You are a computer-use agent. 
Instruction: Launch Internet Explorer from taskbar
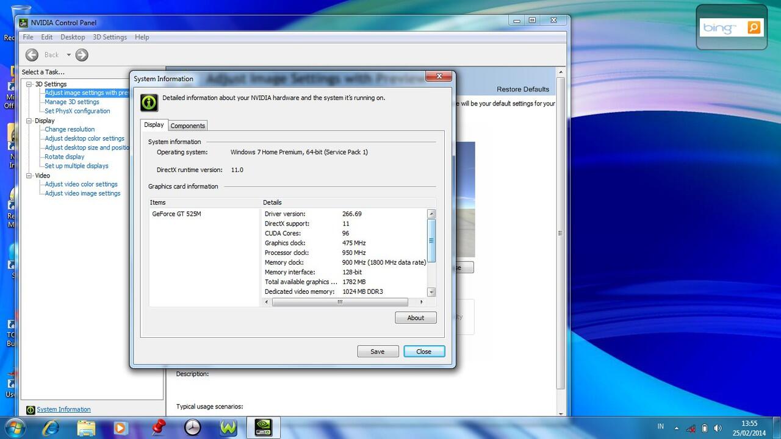point(51,427)
